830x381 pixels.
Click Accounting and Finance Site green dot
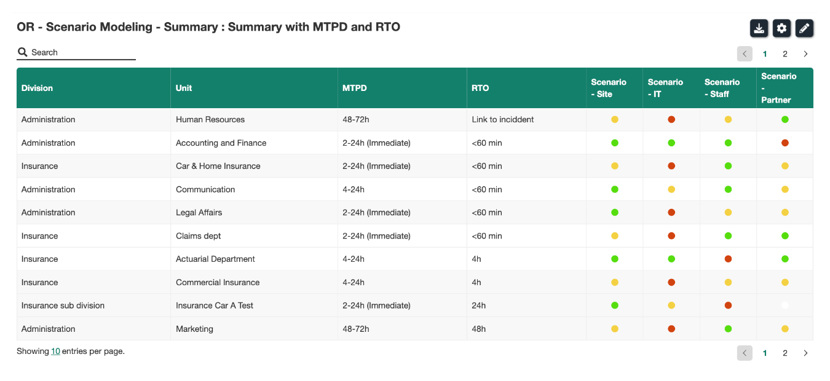(x=615, y=143)
